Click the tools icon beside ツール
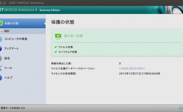 tap(1, 68)
